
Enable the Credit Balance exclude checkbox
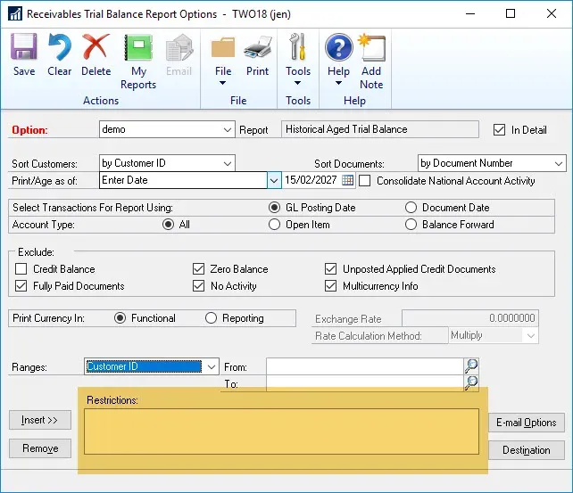pos(21,269)
